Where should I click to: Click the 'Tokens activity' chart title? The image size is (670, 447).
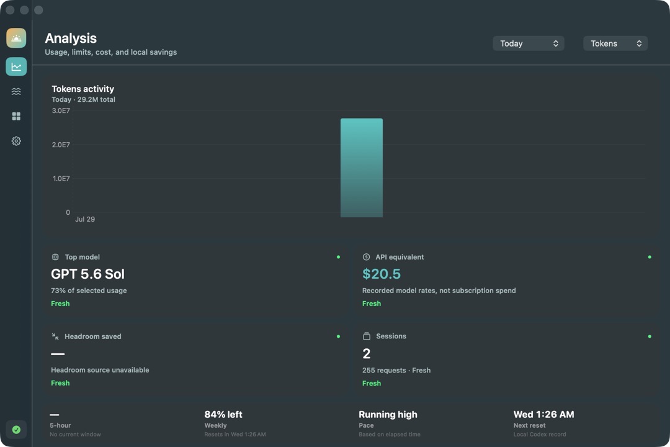coord(83,89)
